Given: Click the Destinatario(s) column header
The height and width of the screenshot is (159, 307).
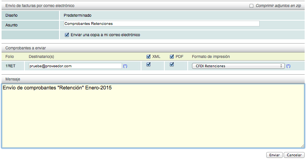Looking at the screenshot, I should pos(41,57).
